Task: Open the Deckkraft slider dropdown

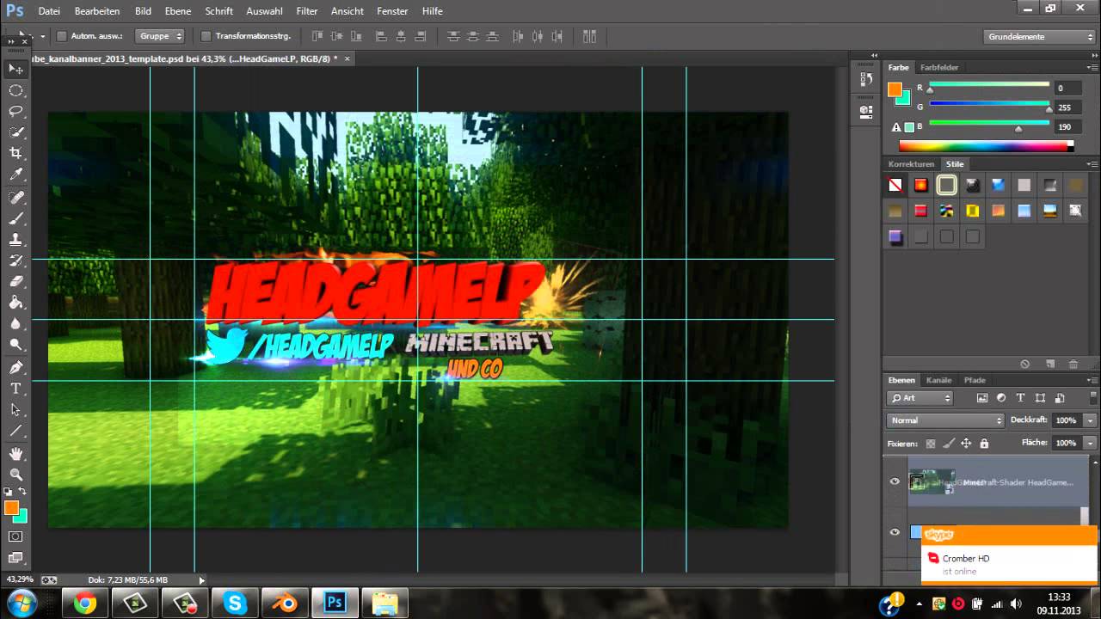Action: [x=1091, y=420]
